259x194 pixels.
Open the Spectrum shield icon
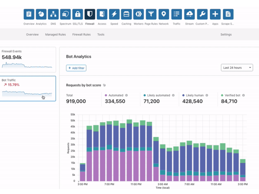pos(66,14)
